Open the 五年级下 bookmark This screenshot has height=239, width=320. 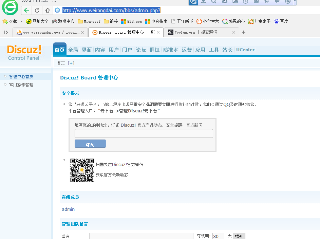click(x=182, y=21)
